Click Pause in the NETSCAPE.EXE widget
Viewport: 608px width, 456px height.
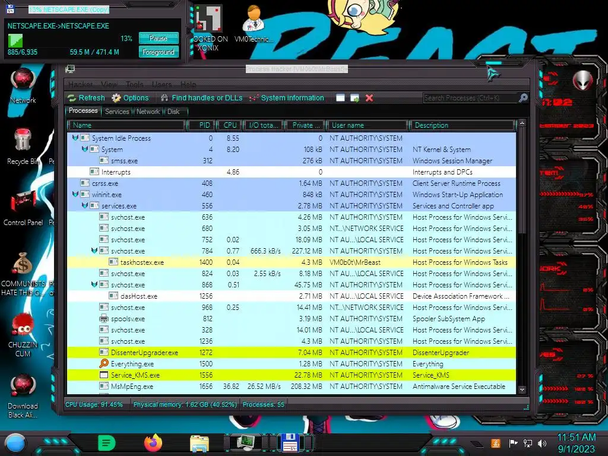158,38
